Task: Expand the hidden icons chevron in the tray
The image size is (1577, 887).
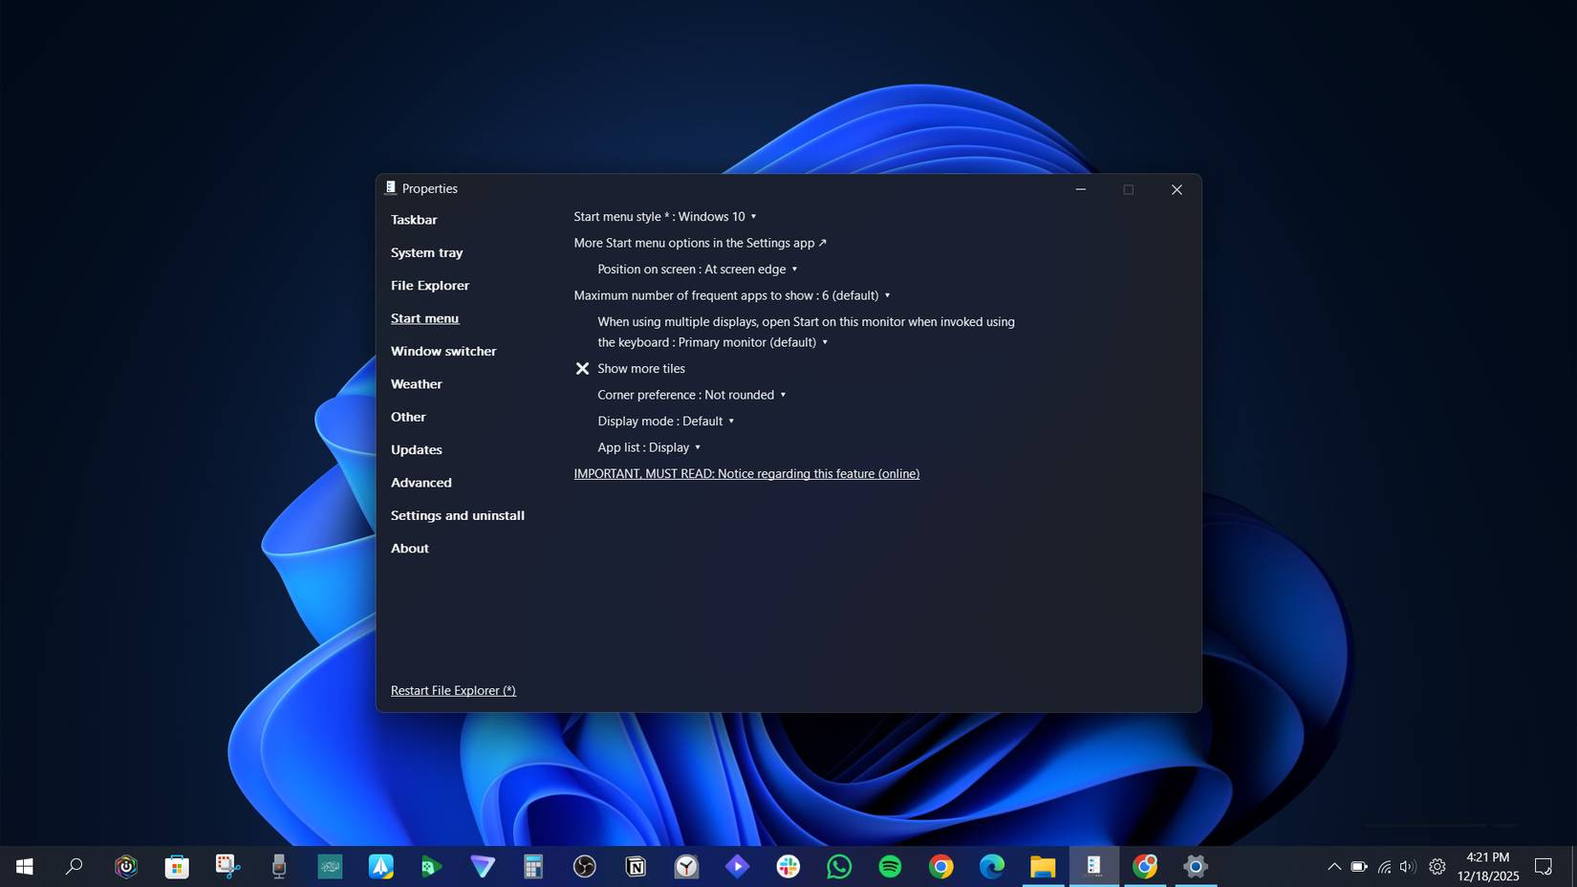Action: click(x=1334, y=867)
